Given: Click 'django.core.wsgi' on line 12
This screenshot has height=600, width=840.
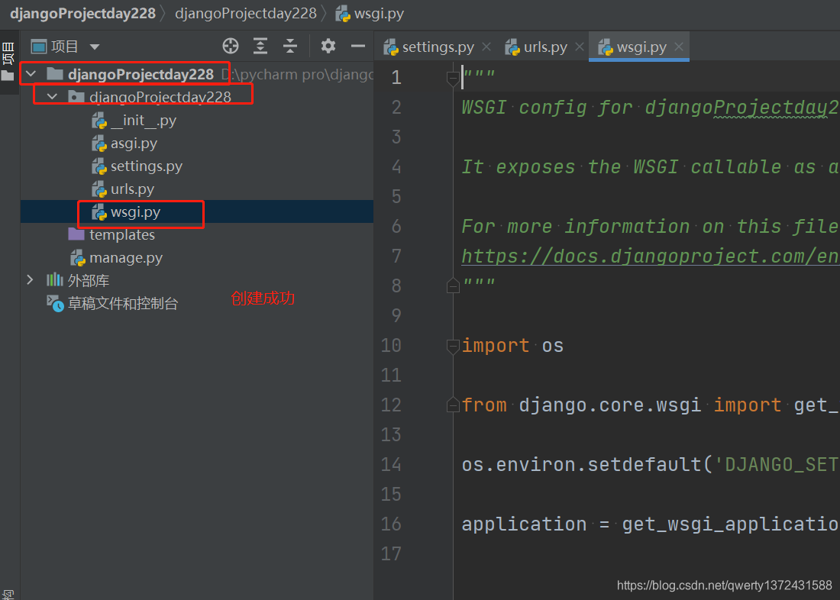Looking at the screenshot, I should (x=609, y=405).
